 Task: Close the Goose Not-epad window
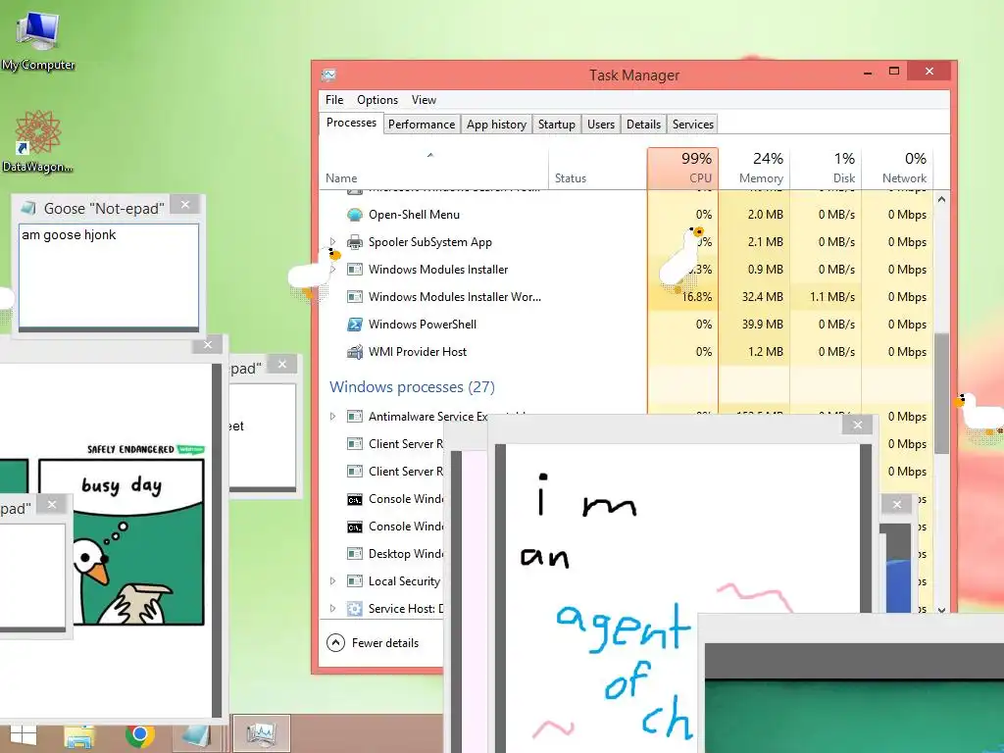pos(185,205)
